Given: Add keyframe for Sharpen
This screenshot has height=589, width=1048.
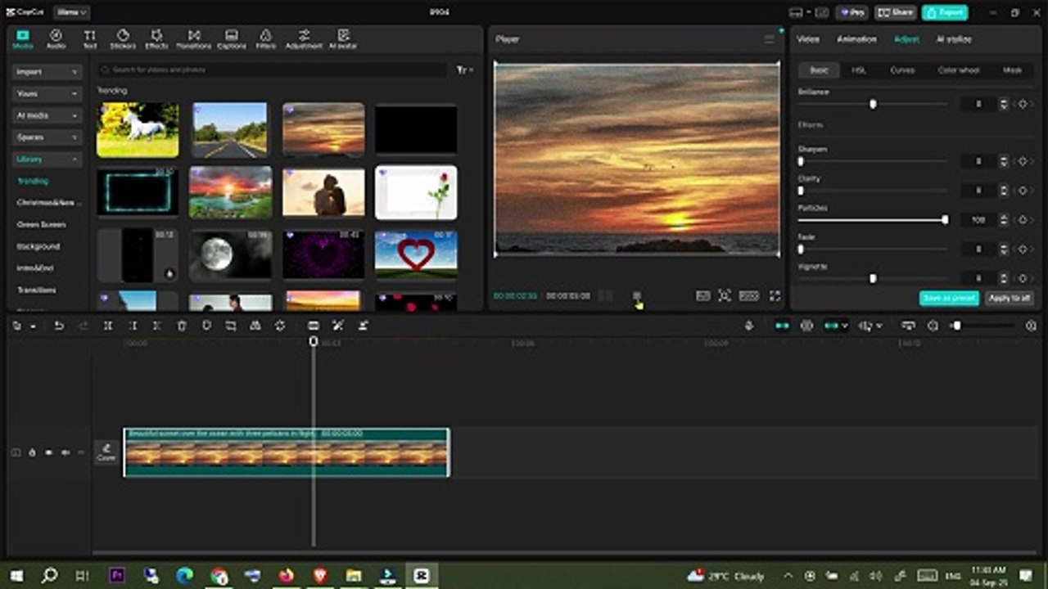Looking at the screenshot, I should point(1022,162).
